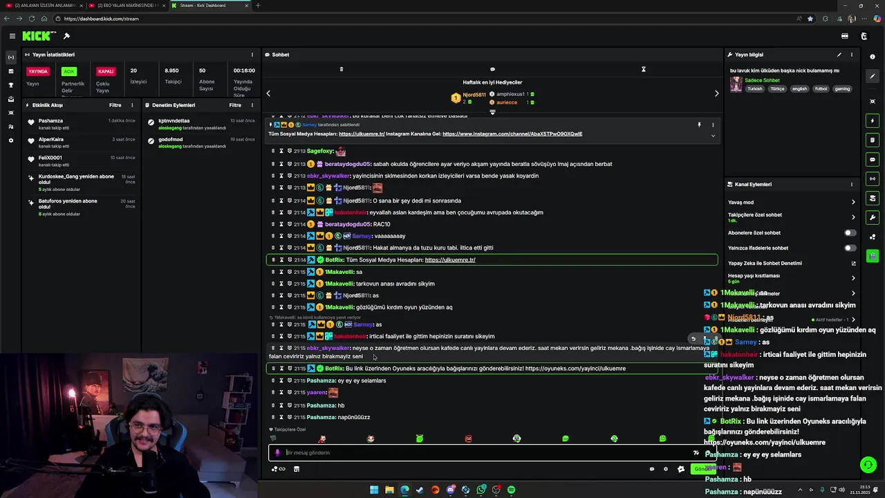Switch to the Kick Dashboard browser tab
The width and height of the screenshot is (885, 498).
[210, 6]
